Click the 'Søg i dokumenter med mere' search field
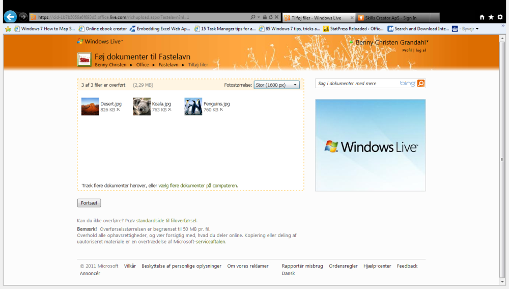Image resolution: width=509 pixels, height=289 pixels. click(358, 84)
